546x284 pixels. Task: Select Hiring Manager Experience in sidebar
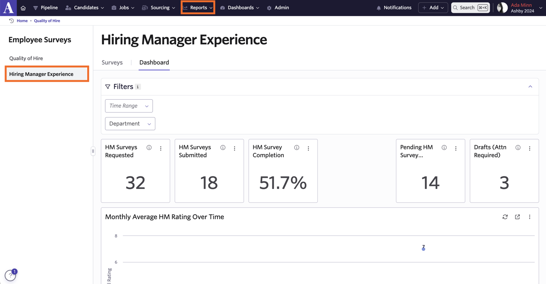47,74
